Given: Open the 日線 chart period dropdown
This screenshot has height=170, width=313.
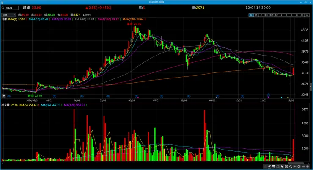Looking at the screenshot, I should [x=8, y=14].
